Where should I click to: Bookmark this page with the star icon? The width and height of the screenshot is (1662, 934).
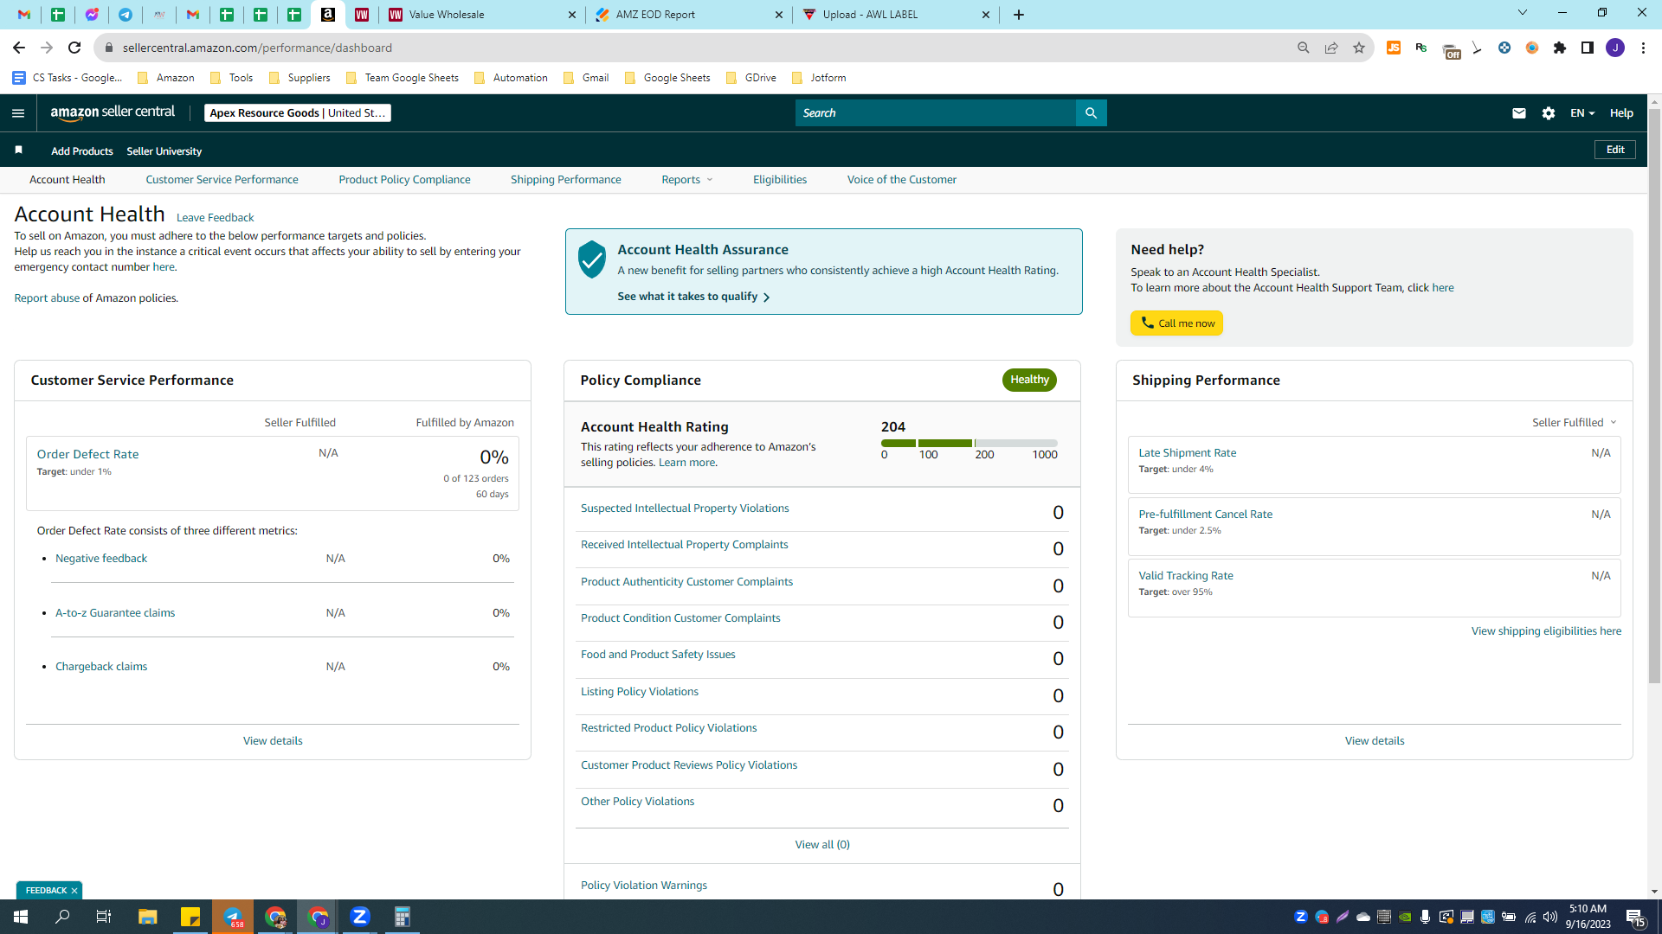pos(1359,48)
